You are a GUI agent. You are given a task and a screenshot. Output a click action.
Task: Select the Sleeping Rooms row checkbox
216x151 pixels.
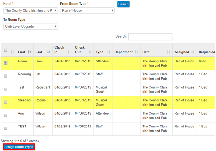click(5, 102)
